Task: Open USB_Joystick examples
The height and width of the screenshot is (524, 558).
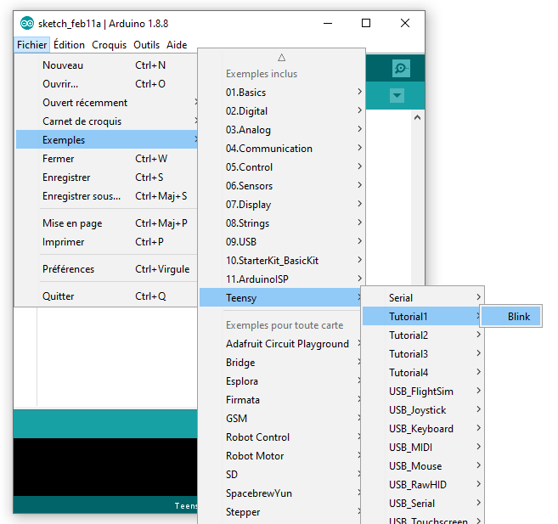Action: coord(422,410)
